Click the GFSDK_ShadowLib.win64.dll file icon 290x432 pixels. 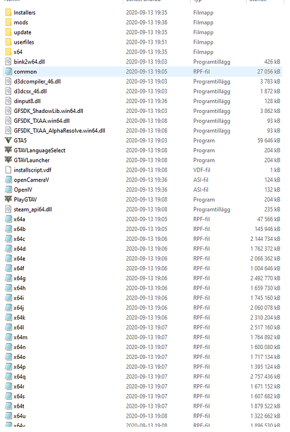point(9,111)
